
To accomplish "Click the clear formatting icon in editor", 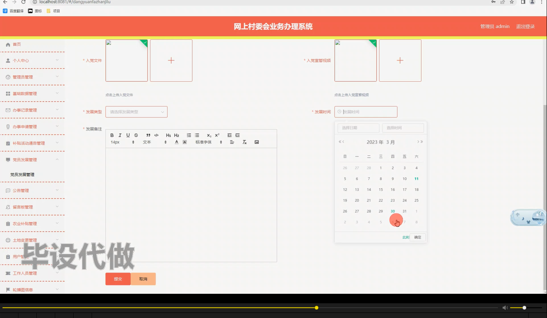I will tap(244, 142).
